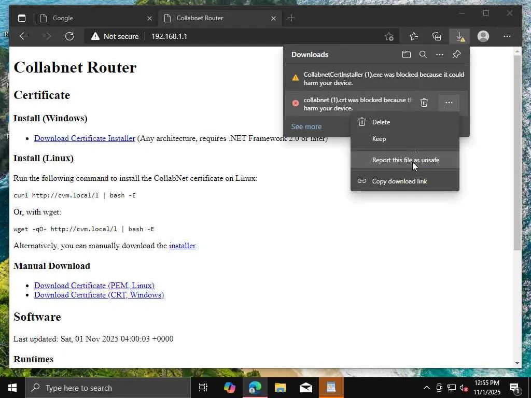Click the muted volume tray icon

click(464, 388)
